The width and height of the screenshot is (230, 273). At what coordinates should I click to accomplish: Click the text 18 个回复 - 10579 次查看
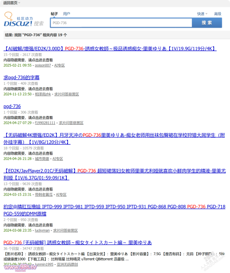pyautogui.click(x=23, y=148)
